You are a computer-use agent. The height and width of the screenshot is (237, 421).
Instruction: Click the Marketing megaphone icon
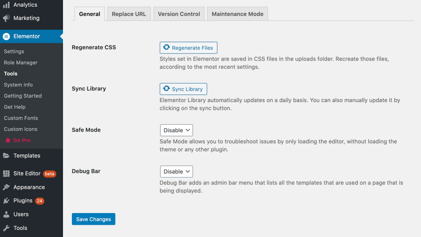[6, 18]
